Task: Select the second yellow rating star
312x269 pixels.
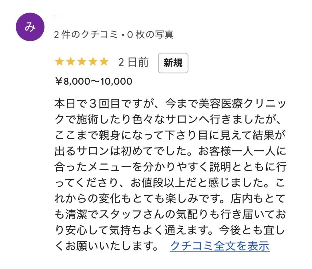Action: pyautogui.click(x=70, y=62)
